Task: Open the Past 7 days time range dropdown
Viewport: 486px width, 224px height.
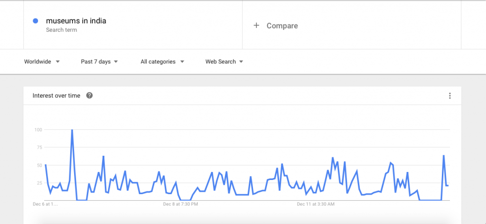Action: tap(100, 62)
